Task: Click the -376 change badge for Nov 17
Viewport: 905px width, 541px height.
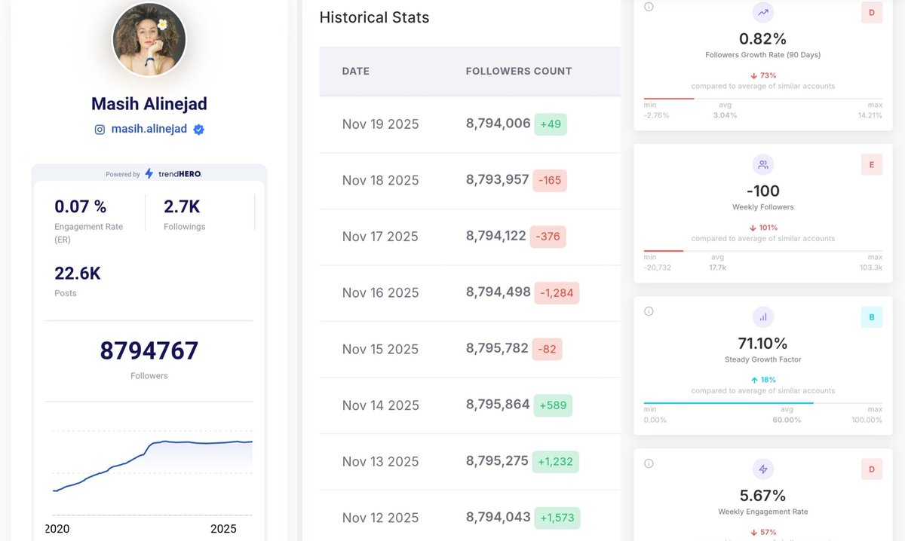Action: pyautogui.click(x=548, y=237)
